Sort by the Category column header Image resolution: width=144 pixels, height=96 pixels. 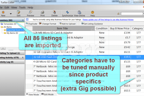coord(137,29)
